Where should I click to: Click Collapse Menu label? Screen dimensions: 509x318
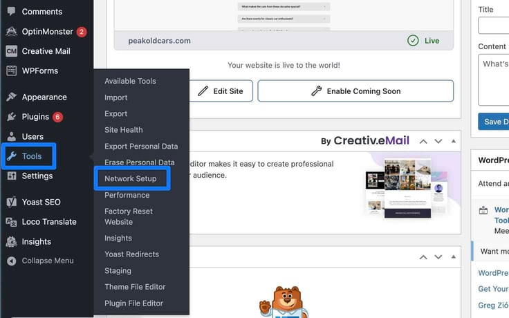[48, 261]
